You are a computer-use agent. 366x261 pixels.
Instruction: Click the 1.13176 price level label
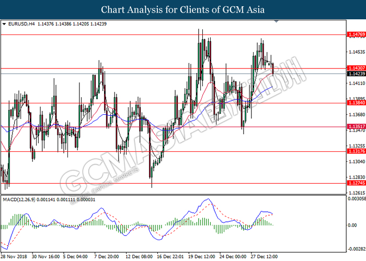pos(356,151)
